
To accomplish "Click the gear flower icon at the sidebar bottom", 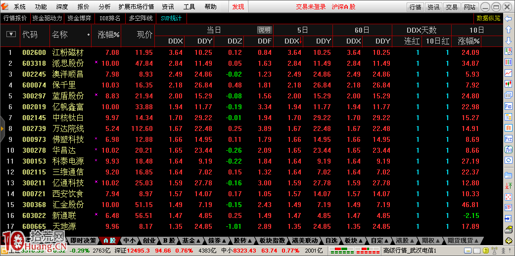I will tap(509, 240).
